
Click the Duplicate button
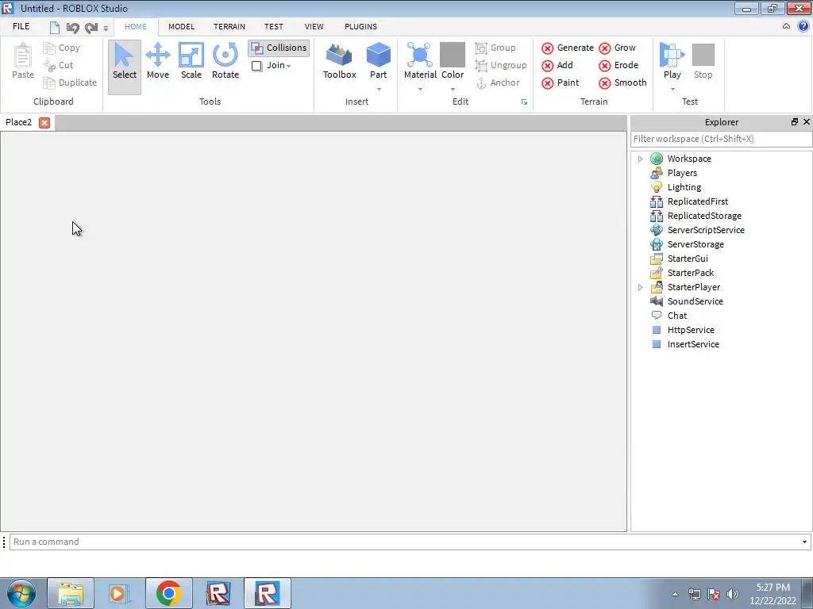click(70, 82)
